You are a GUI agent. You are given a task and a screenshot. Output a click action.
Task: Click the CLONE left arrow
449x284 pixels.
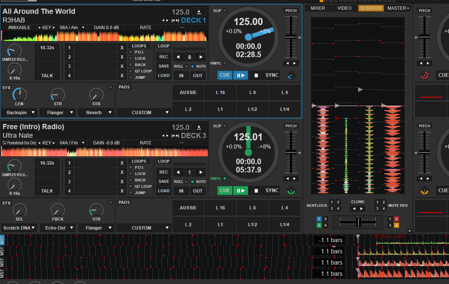354,209
